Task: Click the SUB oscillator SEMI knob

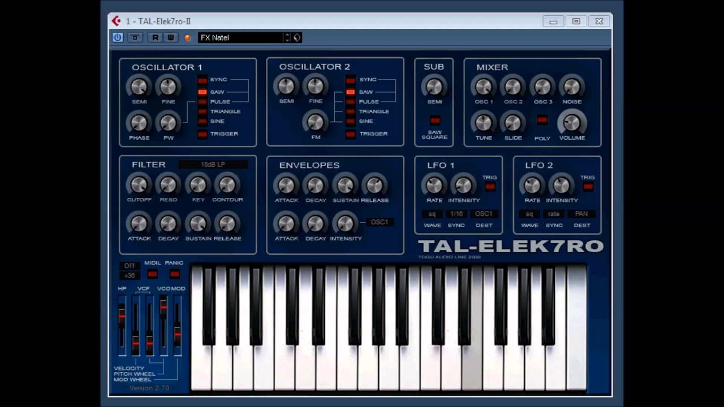Action: (x=434, y=86)
